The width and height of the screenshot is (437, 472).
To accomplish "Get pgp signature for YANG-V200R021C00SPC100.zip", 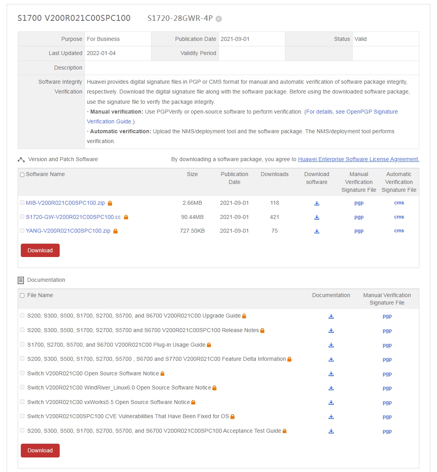I will coord(359,231).
